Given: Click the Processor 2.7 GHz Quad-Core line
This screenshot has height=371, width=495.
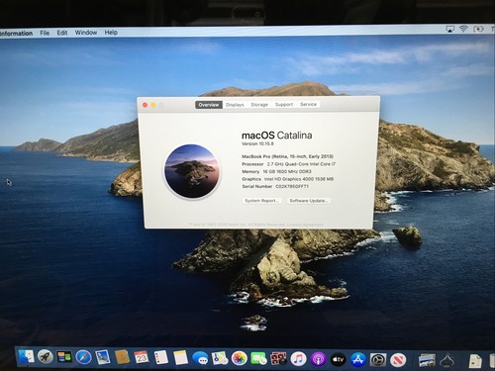Looking at the screenshot, I should tap(288, 164).
